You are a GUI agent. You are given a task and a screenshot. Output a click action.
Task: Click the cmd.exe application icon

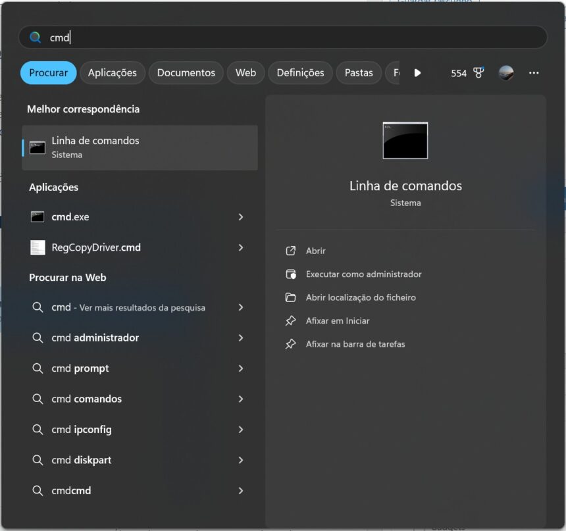coord(38,216)
